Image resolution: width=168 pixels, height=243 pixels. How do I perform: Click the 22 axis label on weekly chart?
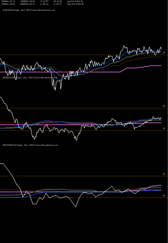click(x=164, y=129)
